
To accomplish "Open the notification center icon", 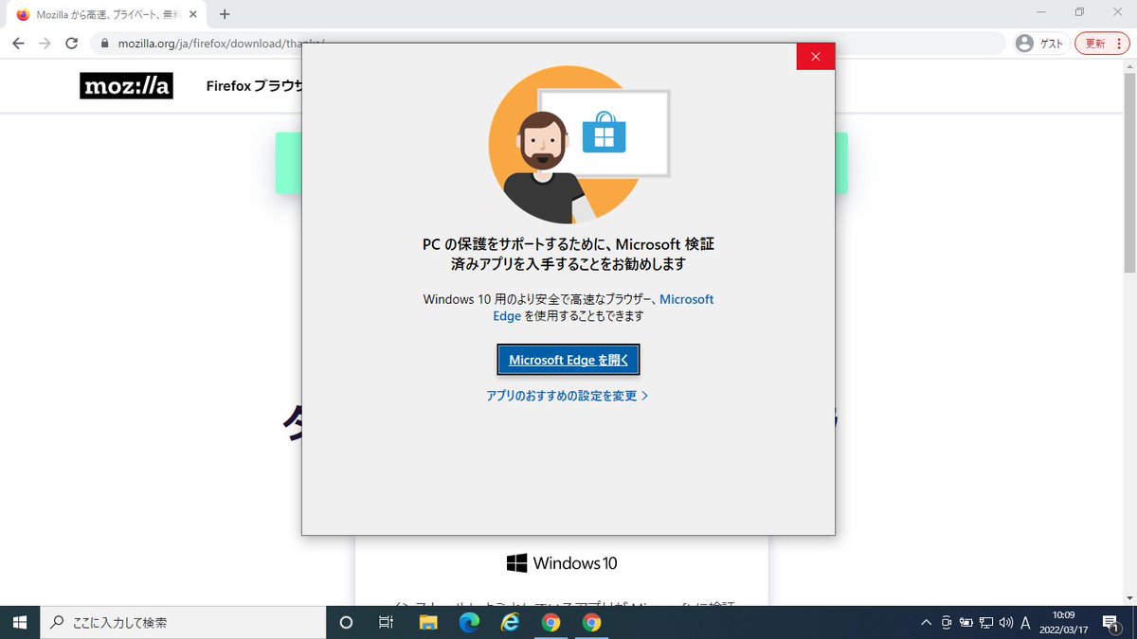I will [x=1110, y=622].
